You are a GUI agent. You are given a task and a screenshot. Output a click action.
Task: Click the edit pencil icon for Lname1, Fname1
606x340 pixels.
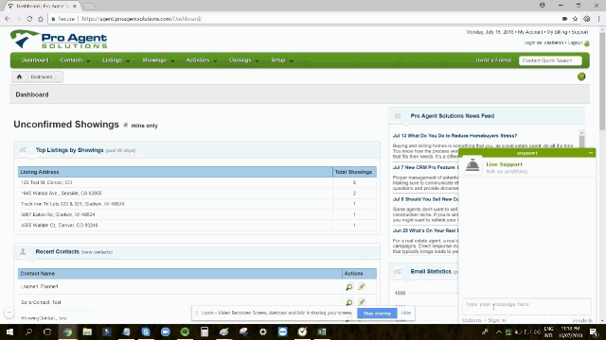362,287
